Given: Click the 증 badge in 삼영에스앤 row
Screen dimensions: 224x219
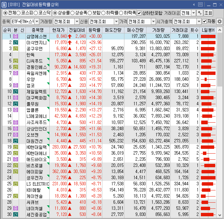Looking at the screenshot, I should pyautogui.click(x=16, y=36).
